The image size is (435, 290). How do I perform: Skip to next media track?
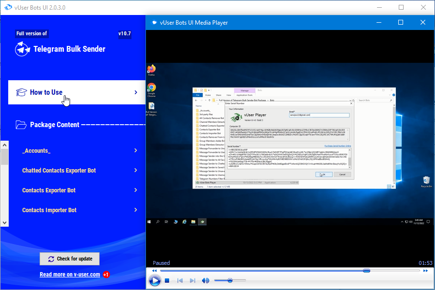pos(192,280)
